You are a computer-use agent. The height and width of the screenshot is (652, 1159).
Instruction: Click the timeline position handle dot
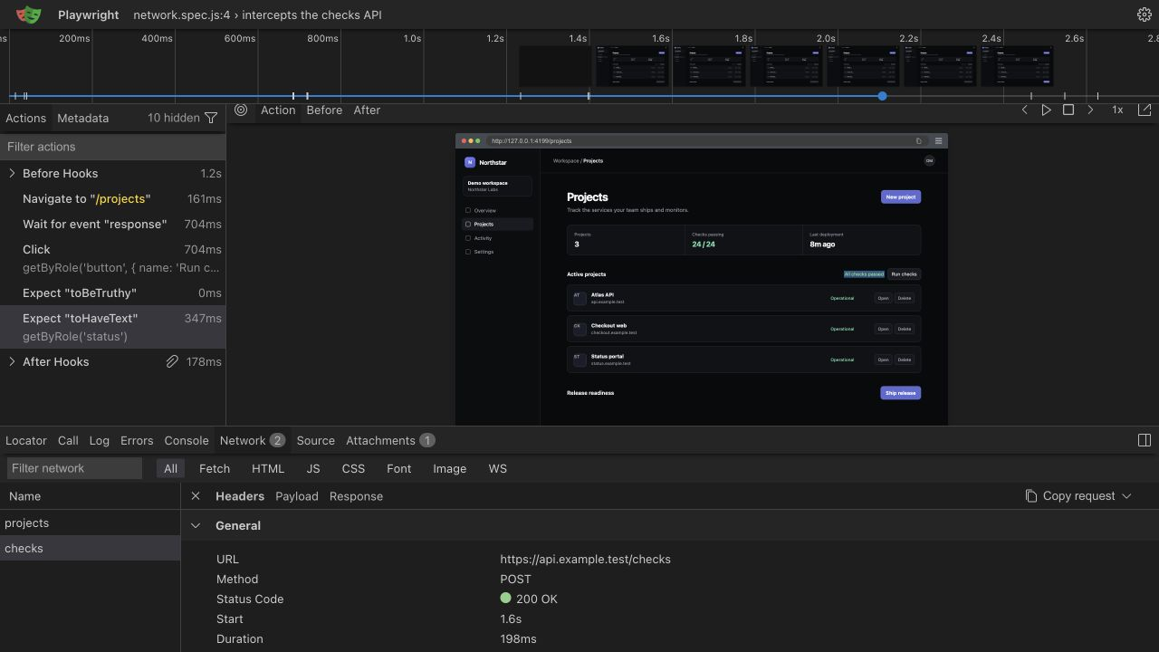[882, 96]
